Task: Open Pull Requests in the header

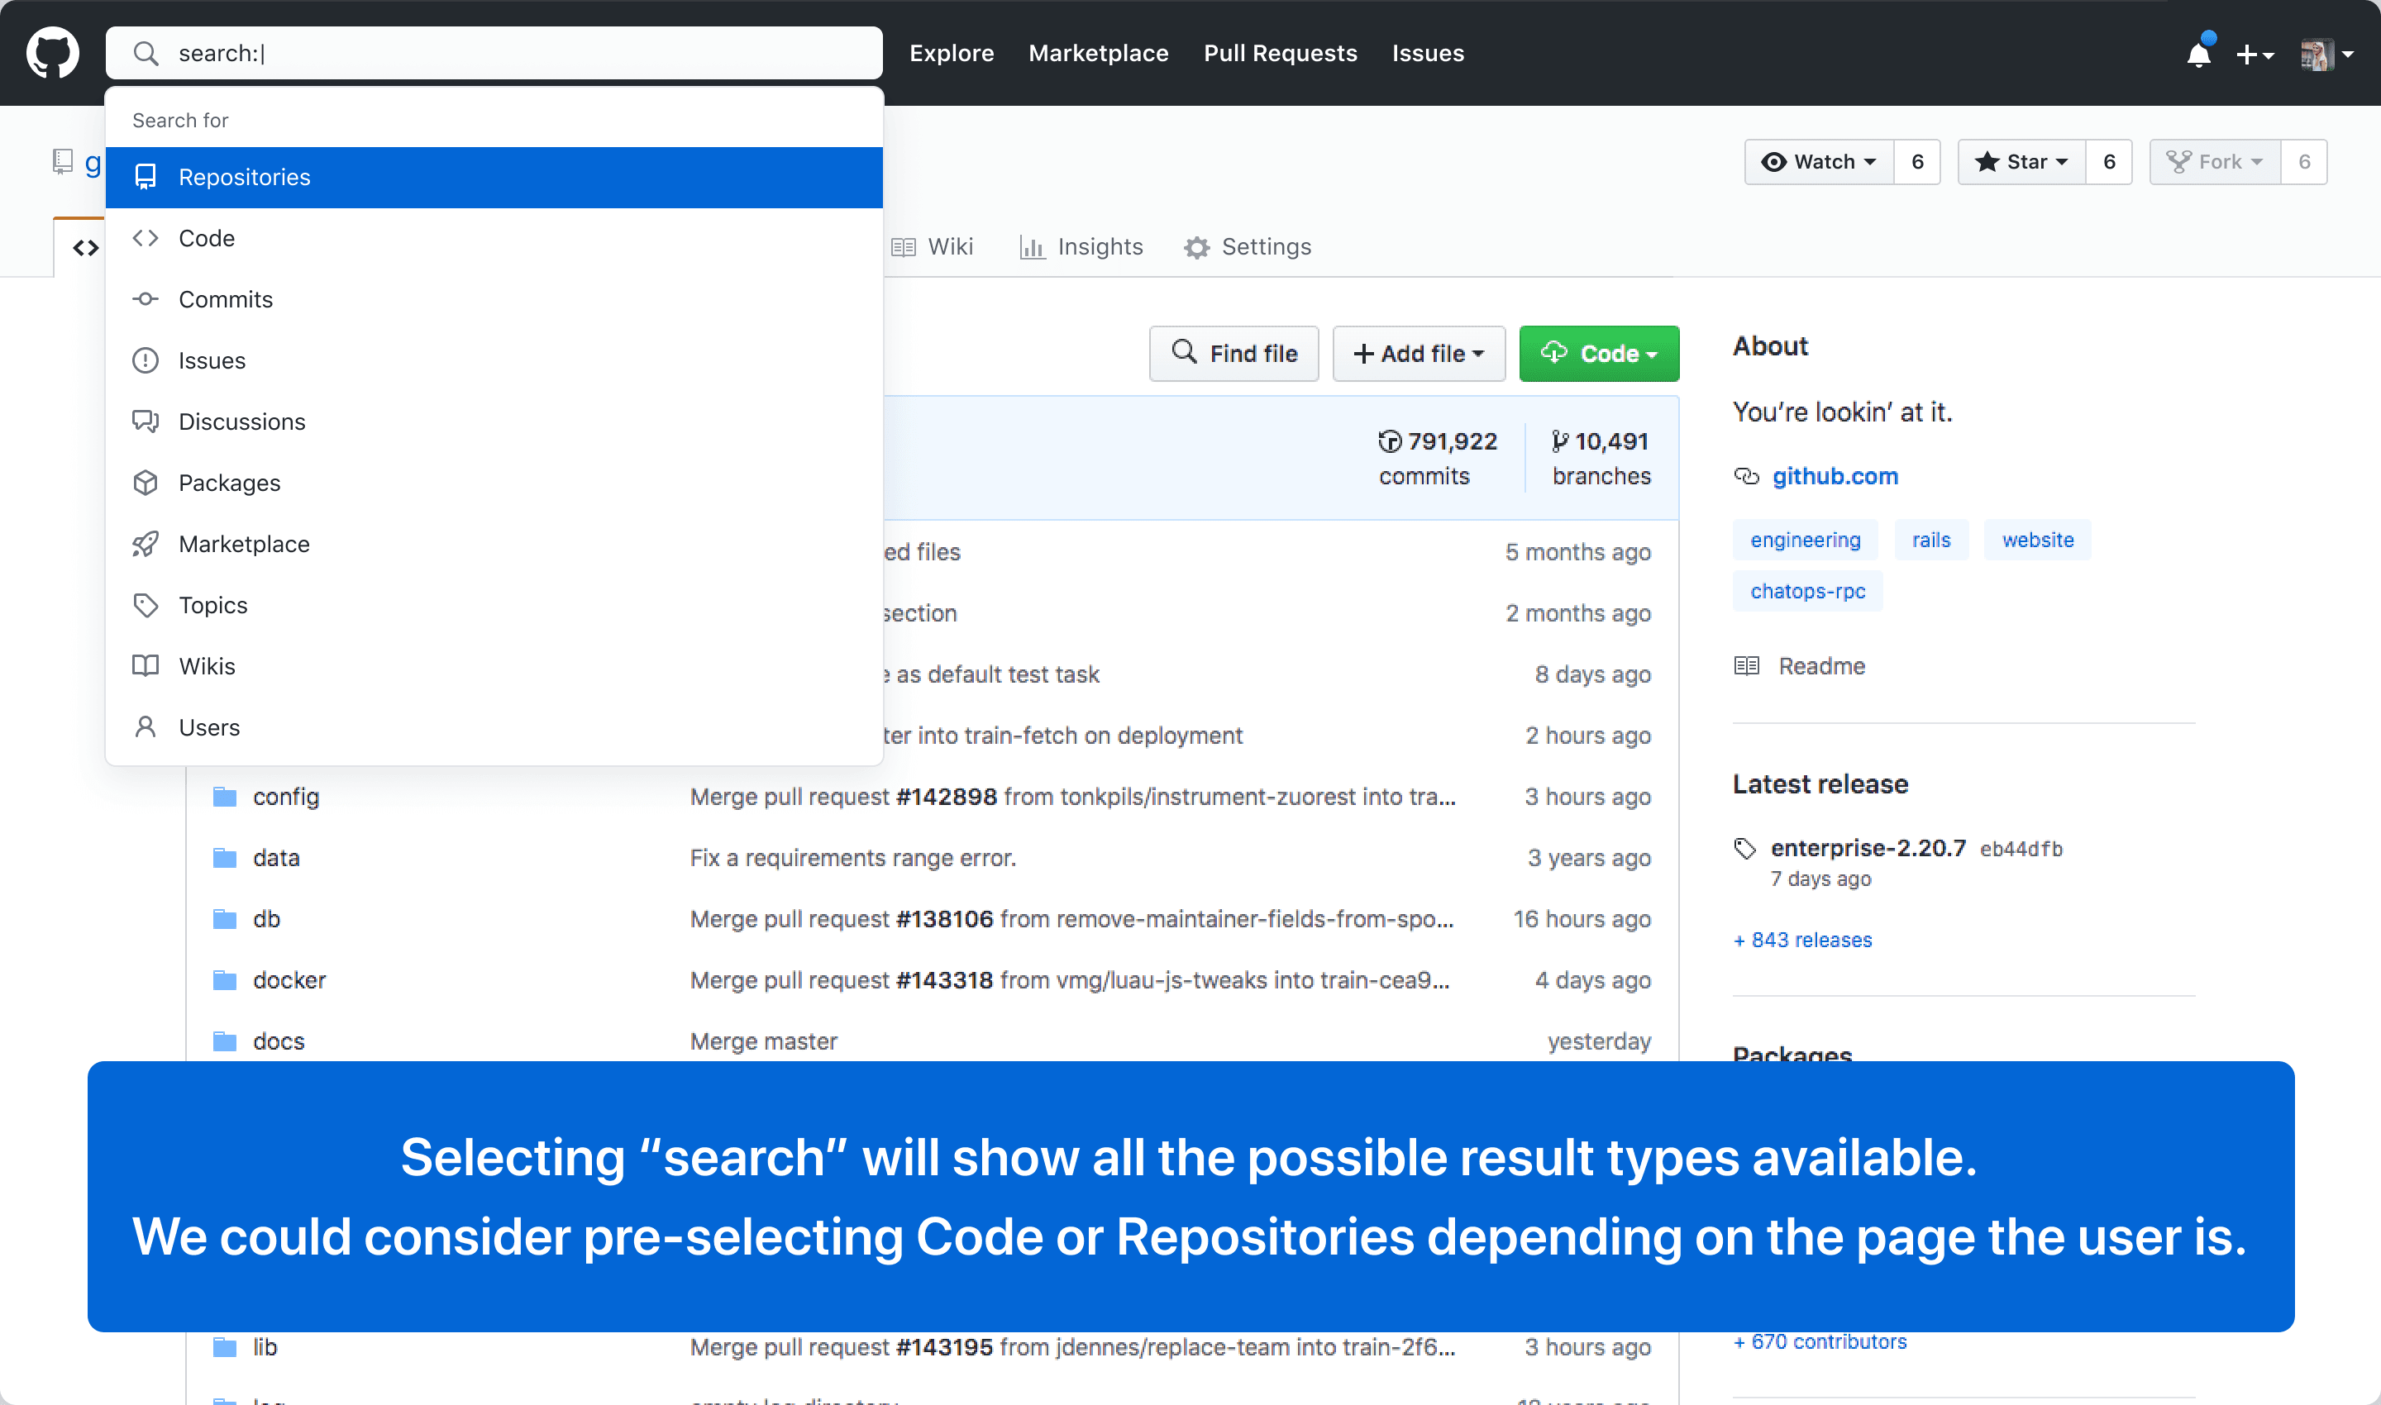Action: pyautogui.click(x=1281, y=53)
